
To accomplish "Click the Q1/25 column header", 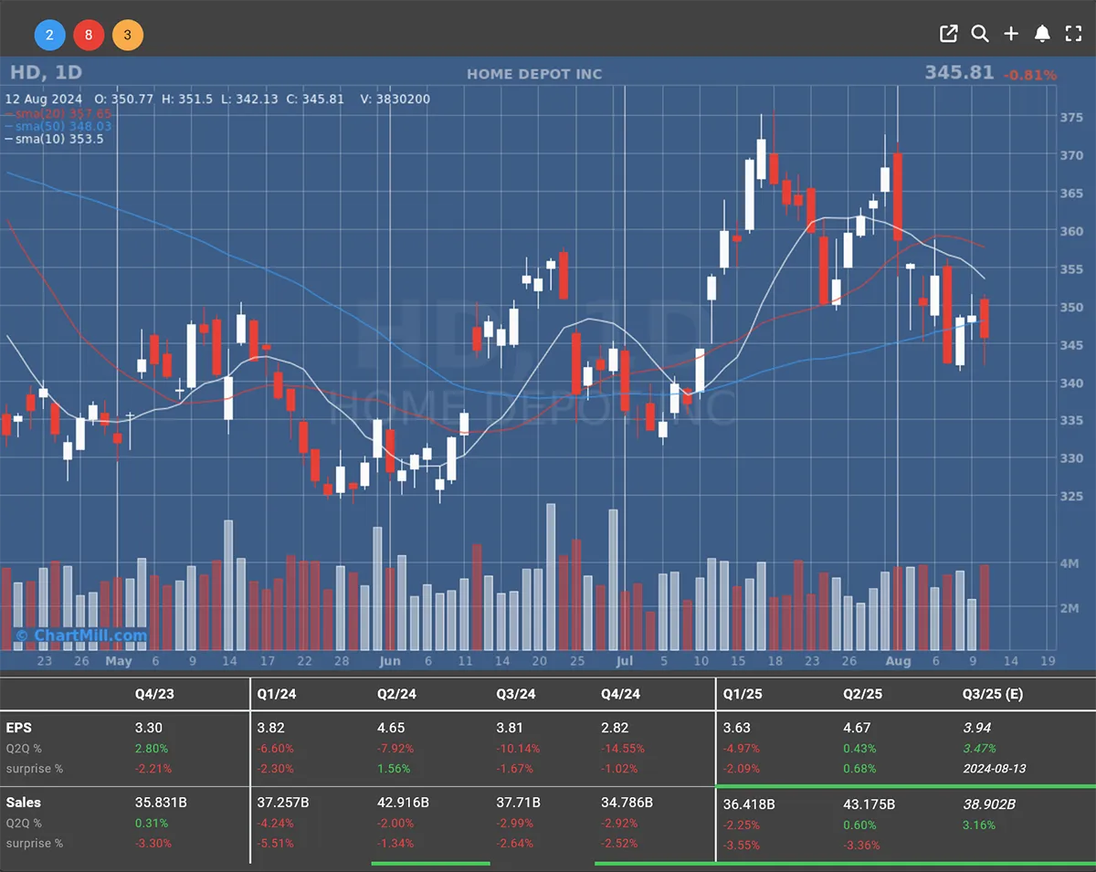I will (x=743, y=694).
